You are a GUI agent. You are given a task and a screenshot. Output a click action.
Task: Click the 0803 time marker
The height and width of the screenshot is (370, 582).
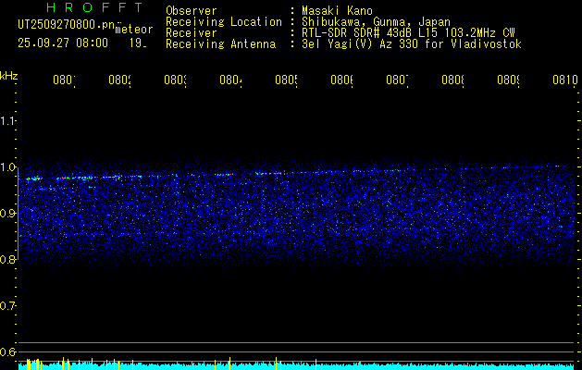coord(176,80)
